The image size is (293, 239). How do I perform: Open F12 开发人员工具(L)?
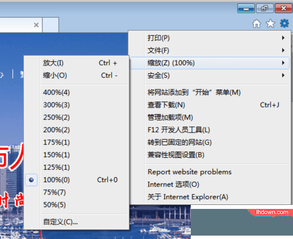click(210, 130)
